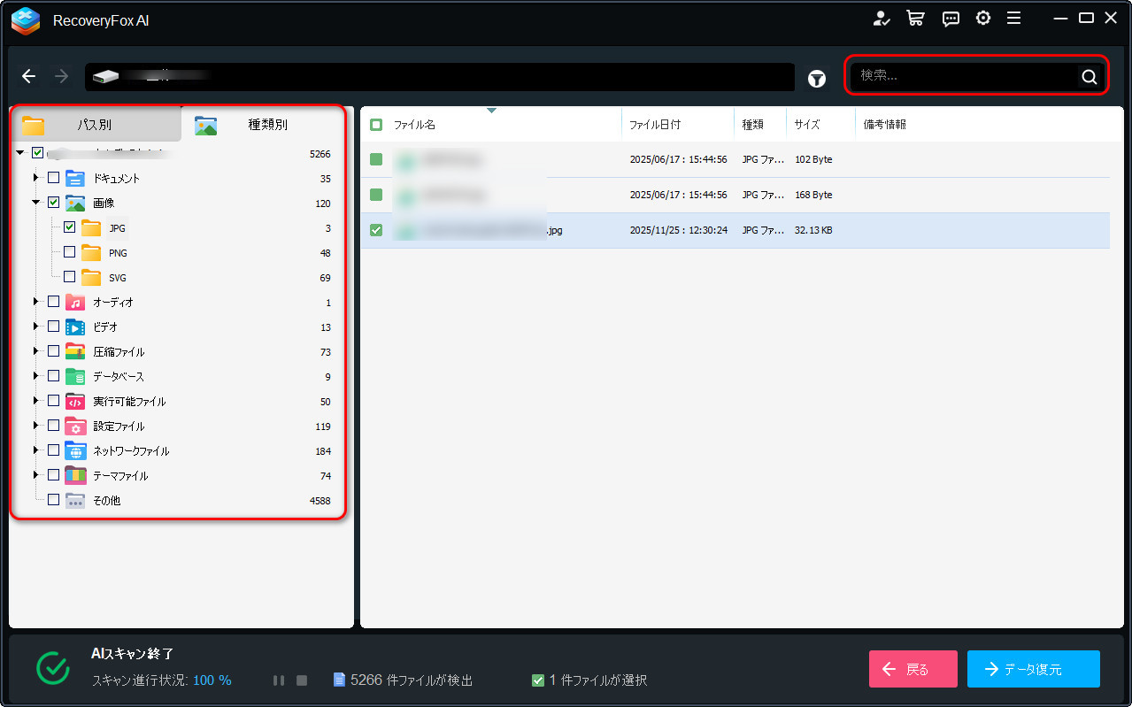This screenshot has width=1132, height=707.
Task: Stop the scan with stop button
Action: 302,680
